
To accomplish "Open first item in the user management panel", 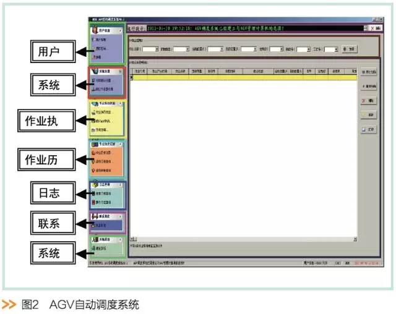I will click(102, 40).
